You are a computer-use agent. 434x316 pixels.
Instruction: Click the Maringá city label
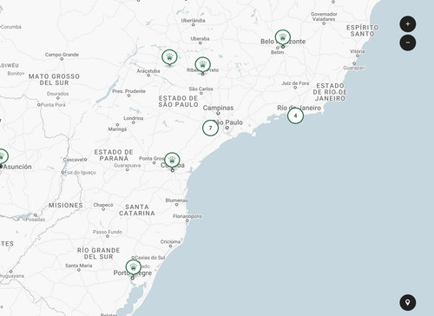point(117,129)
